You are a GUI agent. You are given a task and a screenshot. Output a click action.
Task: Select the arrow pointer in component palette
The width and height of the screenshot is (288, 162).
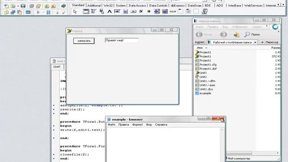(75, 12)
